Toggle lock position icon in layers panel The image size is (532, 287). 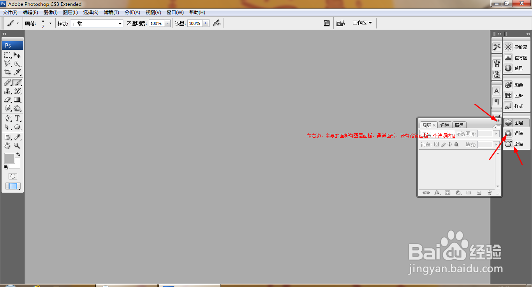click(449, 144)
